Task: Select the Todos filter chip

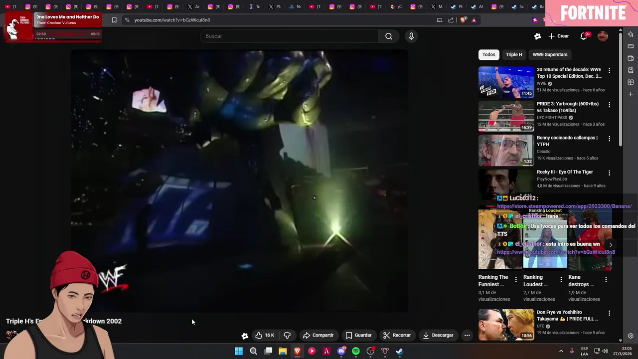Action: pyautogui.click(x=488, y=54)
